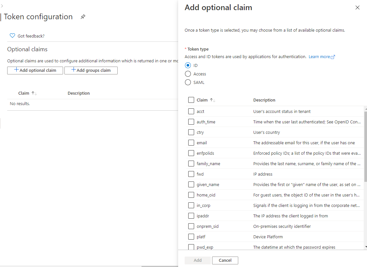Check the pwd_exp claim checkbox
This screenshot has height=267, width=367.
tap(191, 247)
